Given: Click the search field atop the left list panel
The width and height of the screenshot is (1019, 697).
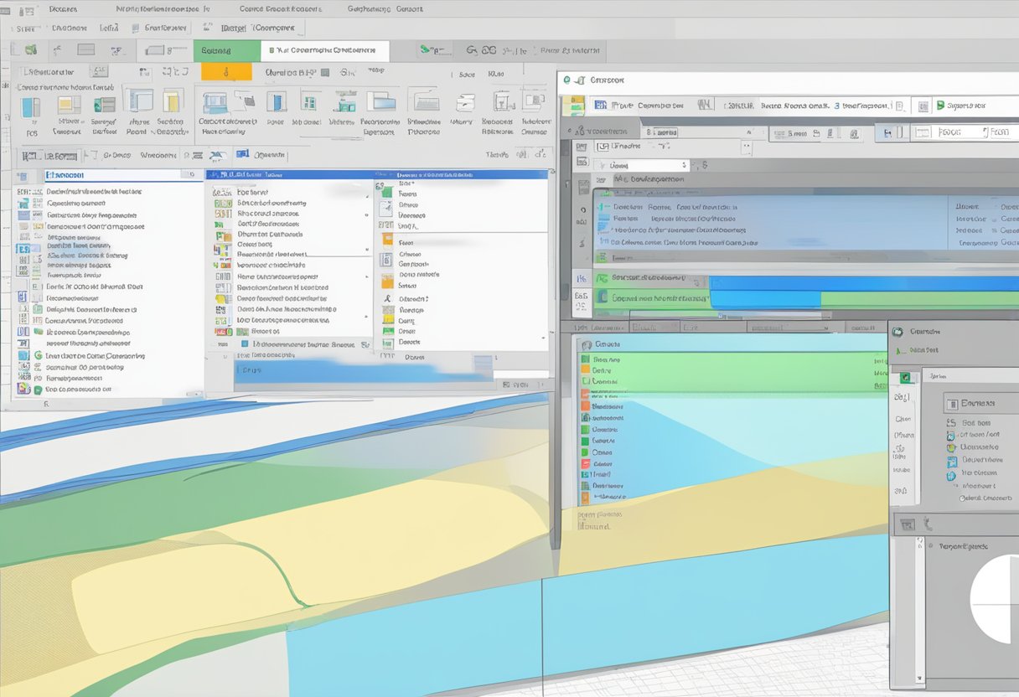Looking at the screenshot, I should click(x=112, y=175).
